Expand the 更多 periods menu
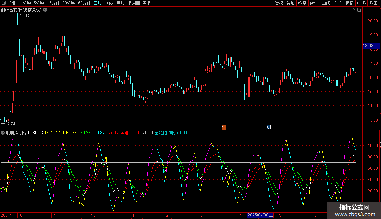The width and height of the screenshot is (381, 219). (148, 3)
